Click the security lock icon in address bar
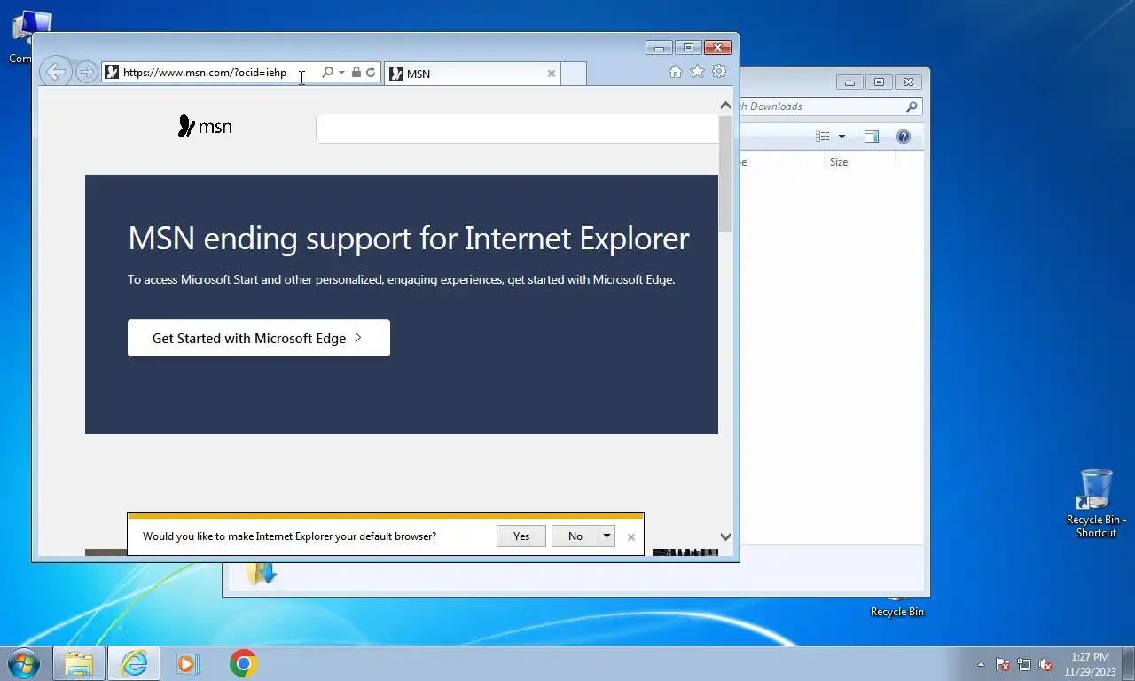The width and height of the screenshot is (1135, 681). [356, 73]
